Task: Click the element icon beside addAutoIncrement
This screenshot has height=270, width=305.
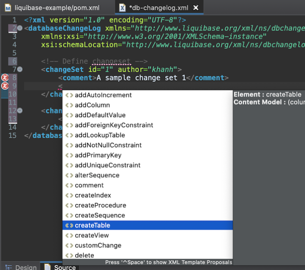Action: coord(69,95)
